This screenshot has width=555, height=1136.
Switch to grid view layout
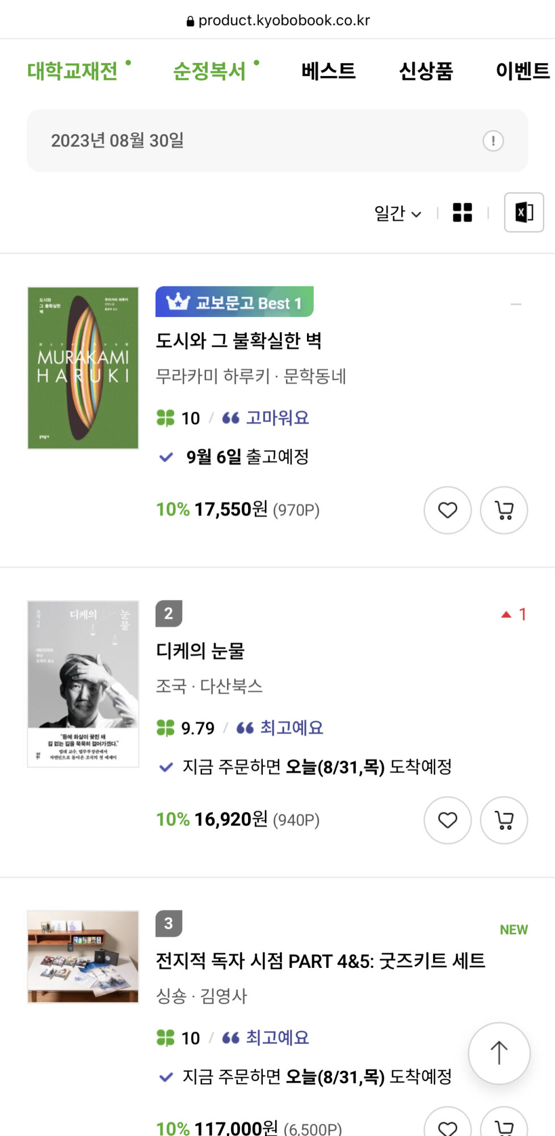coord(462,212)
